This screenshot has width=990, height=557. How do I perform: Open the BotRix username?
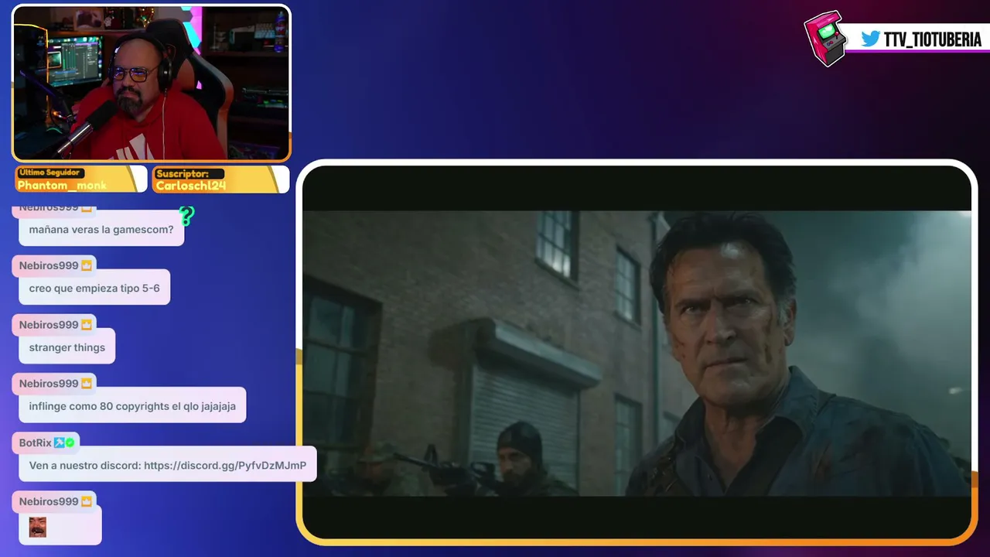[x=36, y=443]
